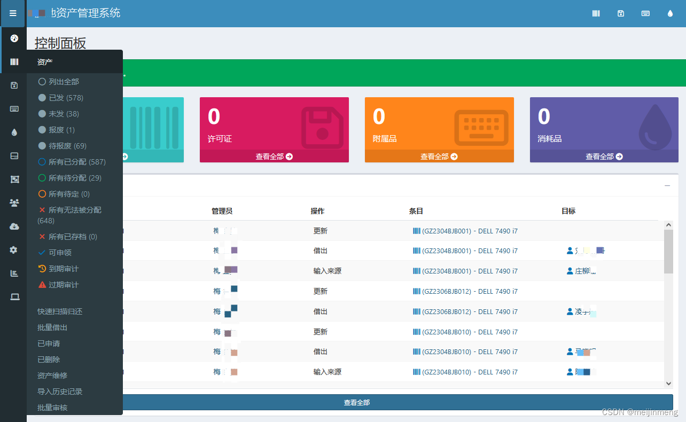Click the 目标 column header
The height and width of the screenshot is (422, 686).
[568, 211]
